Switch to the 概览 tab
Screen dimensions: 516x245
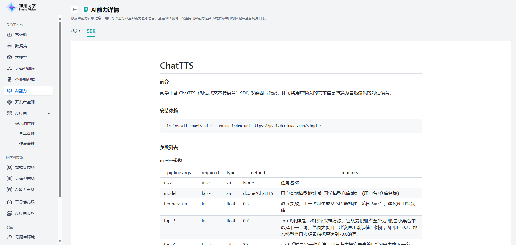point(76,31)
